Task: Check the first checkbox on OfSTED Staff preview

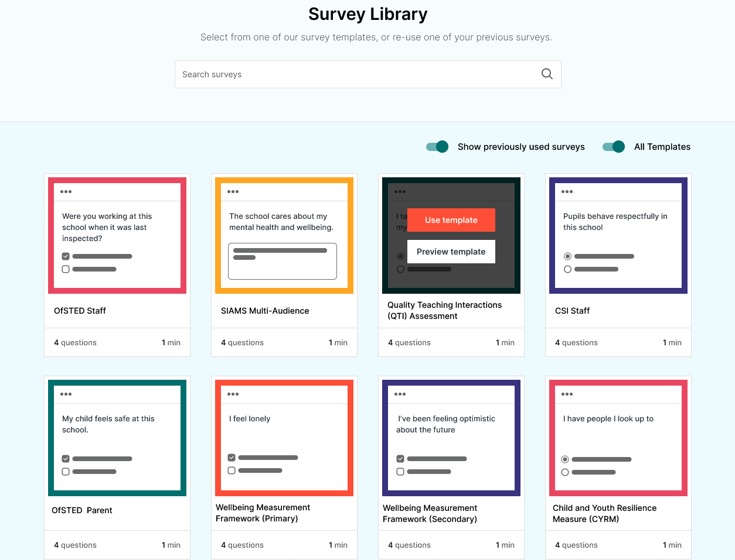Action: [65, 256]
